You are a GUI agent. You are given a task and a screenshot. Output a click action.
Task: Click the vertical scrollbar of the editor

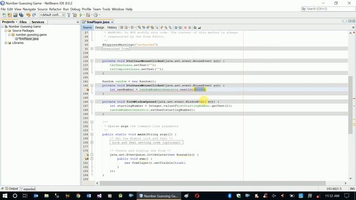[350, 105]
